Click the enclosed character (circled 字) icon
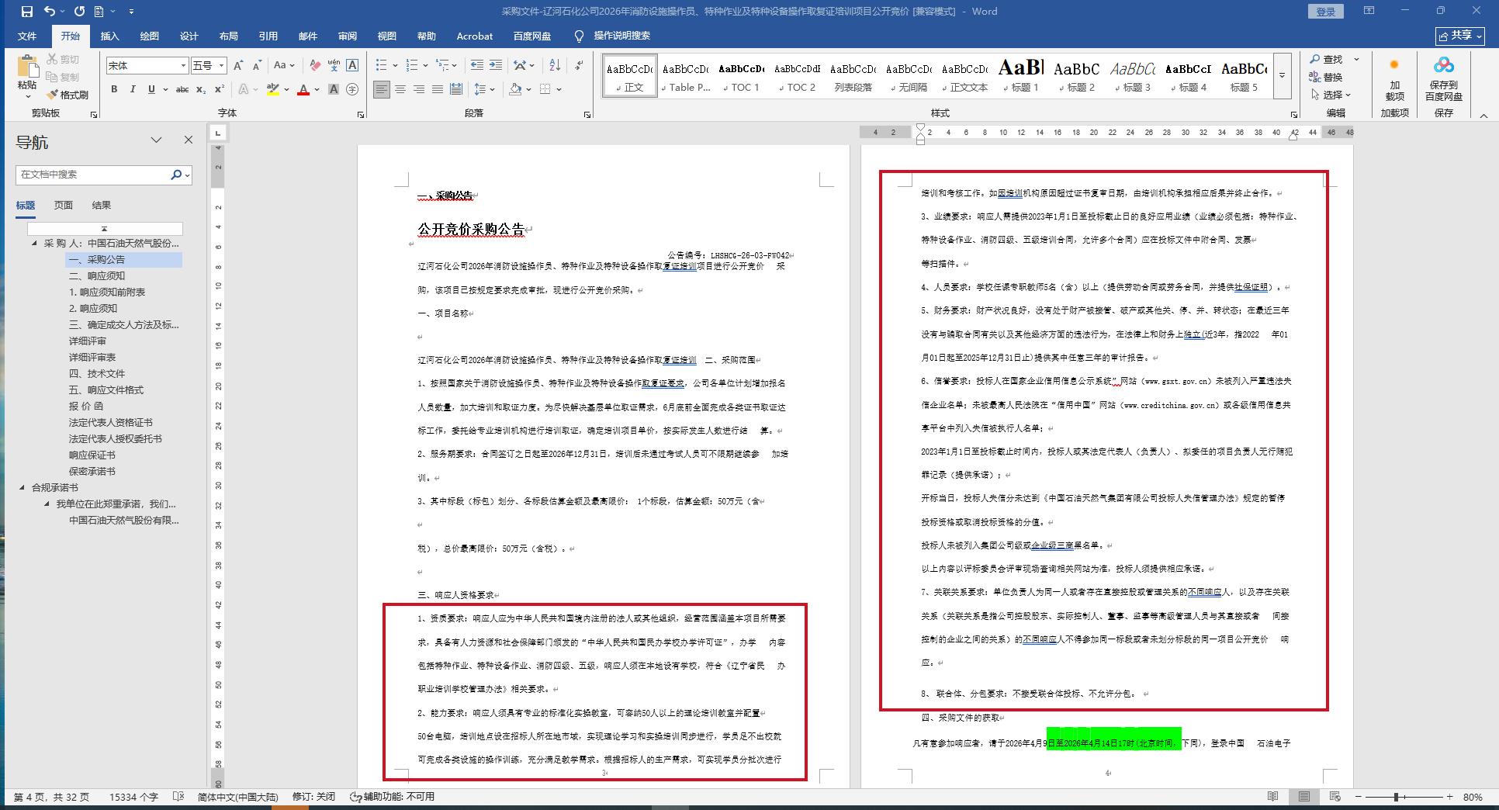This screenshot has height=810, width=1499. [x=352, y=89]
